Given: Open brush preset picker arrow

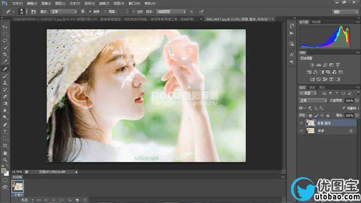Looking at the screenshot, I should point(27,12).
